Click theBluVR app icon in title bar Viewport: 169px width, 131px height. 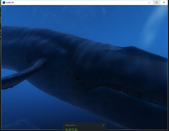tap(4, 2)
